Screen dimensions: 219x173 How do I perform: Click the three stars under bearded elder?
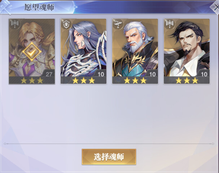click(135, 80)
